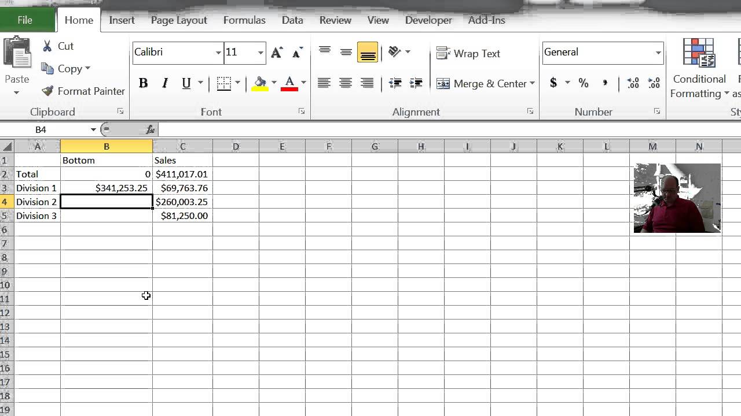741x416 pixels.
Task: Apply the cell borders button
Action: click(x=224, y=83)
